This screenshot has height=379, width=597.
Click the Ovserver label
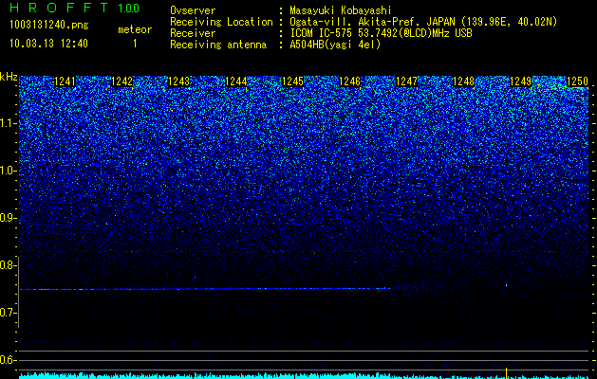click(193, 10)
